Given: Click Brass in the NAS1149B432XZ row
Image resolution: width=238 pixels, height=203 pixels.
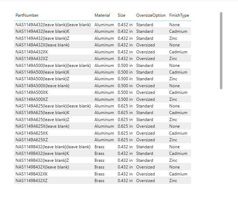Looking at the screenshot, I should pos(99,181).
